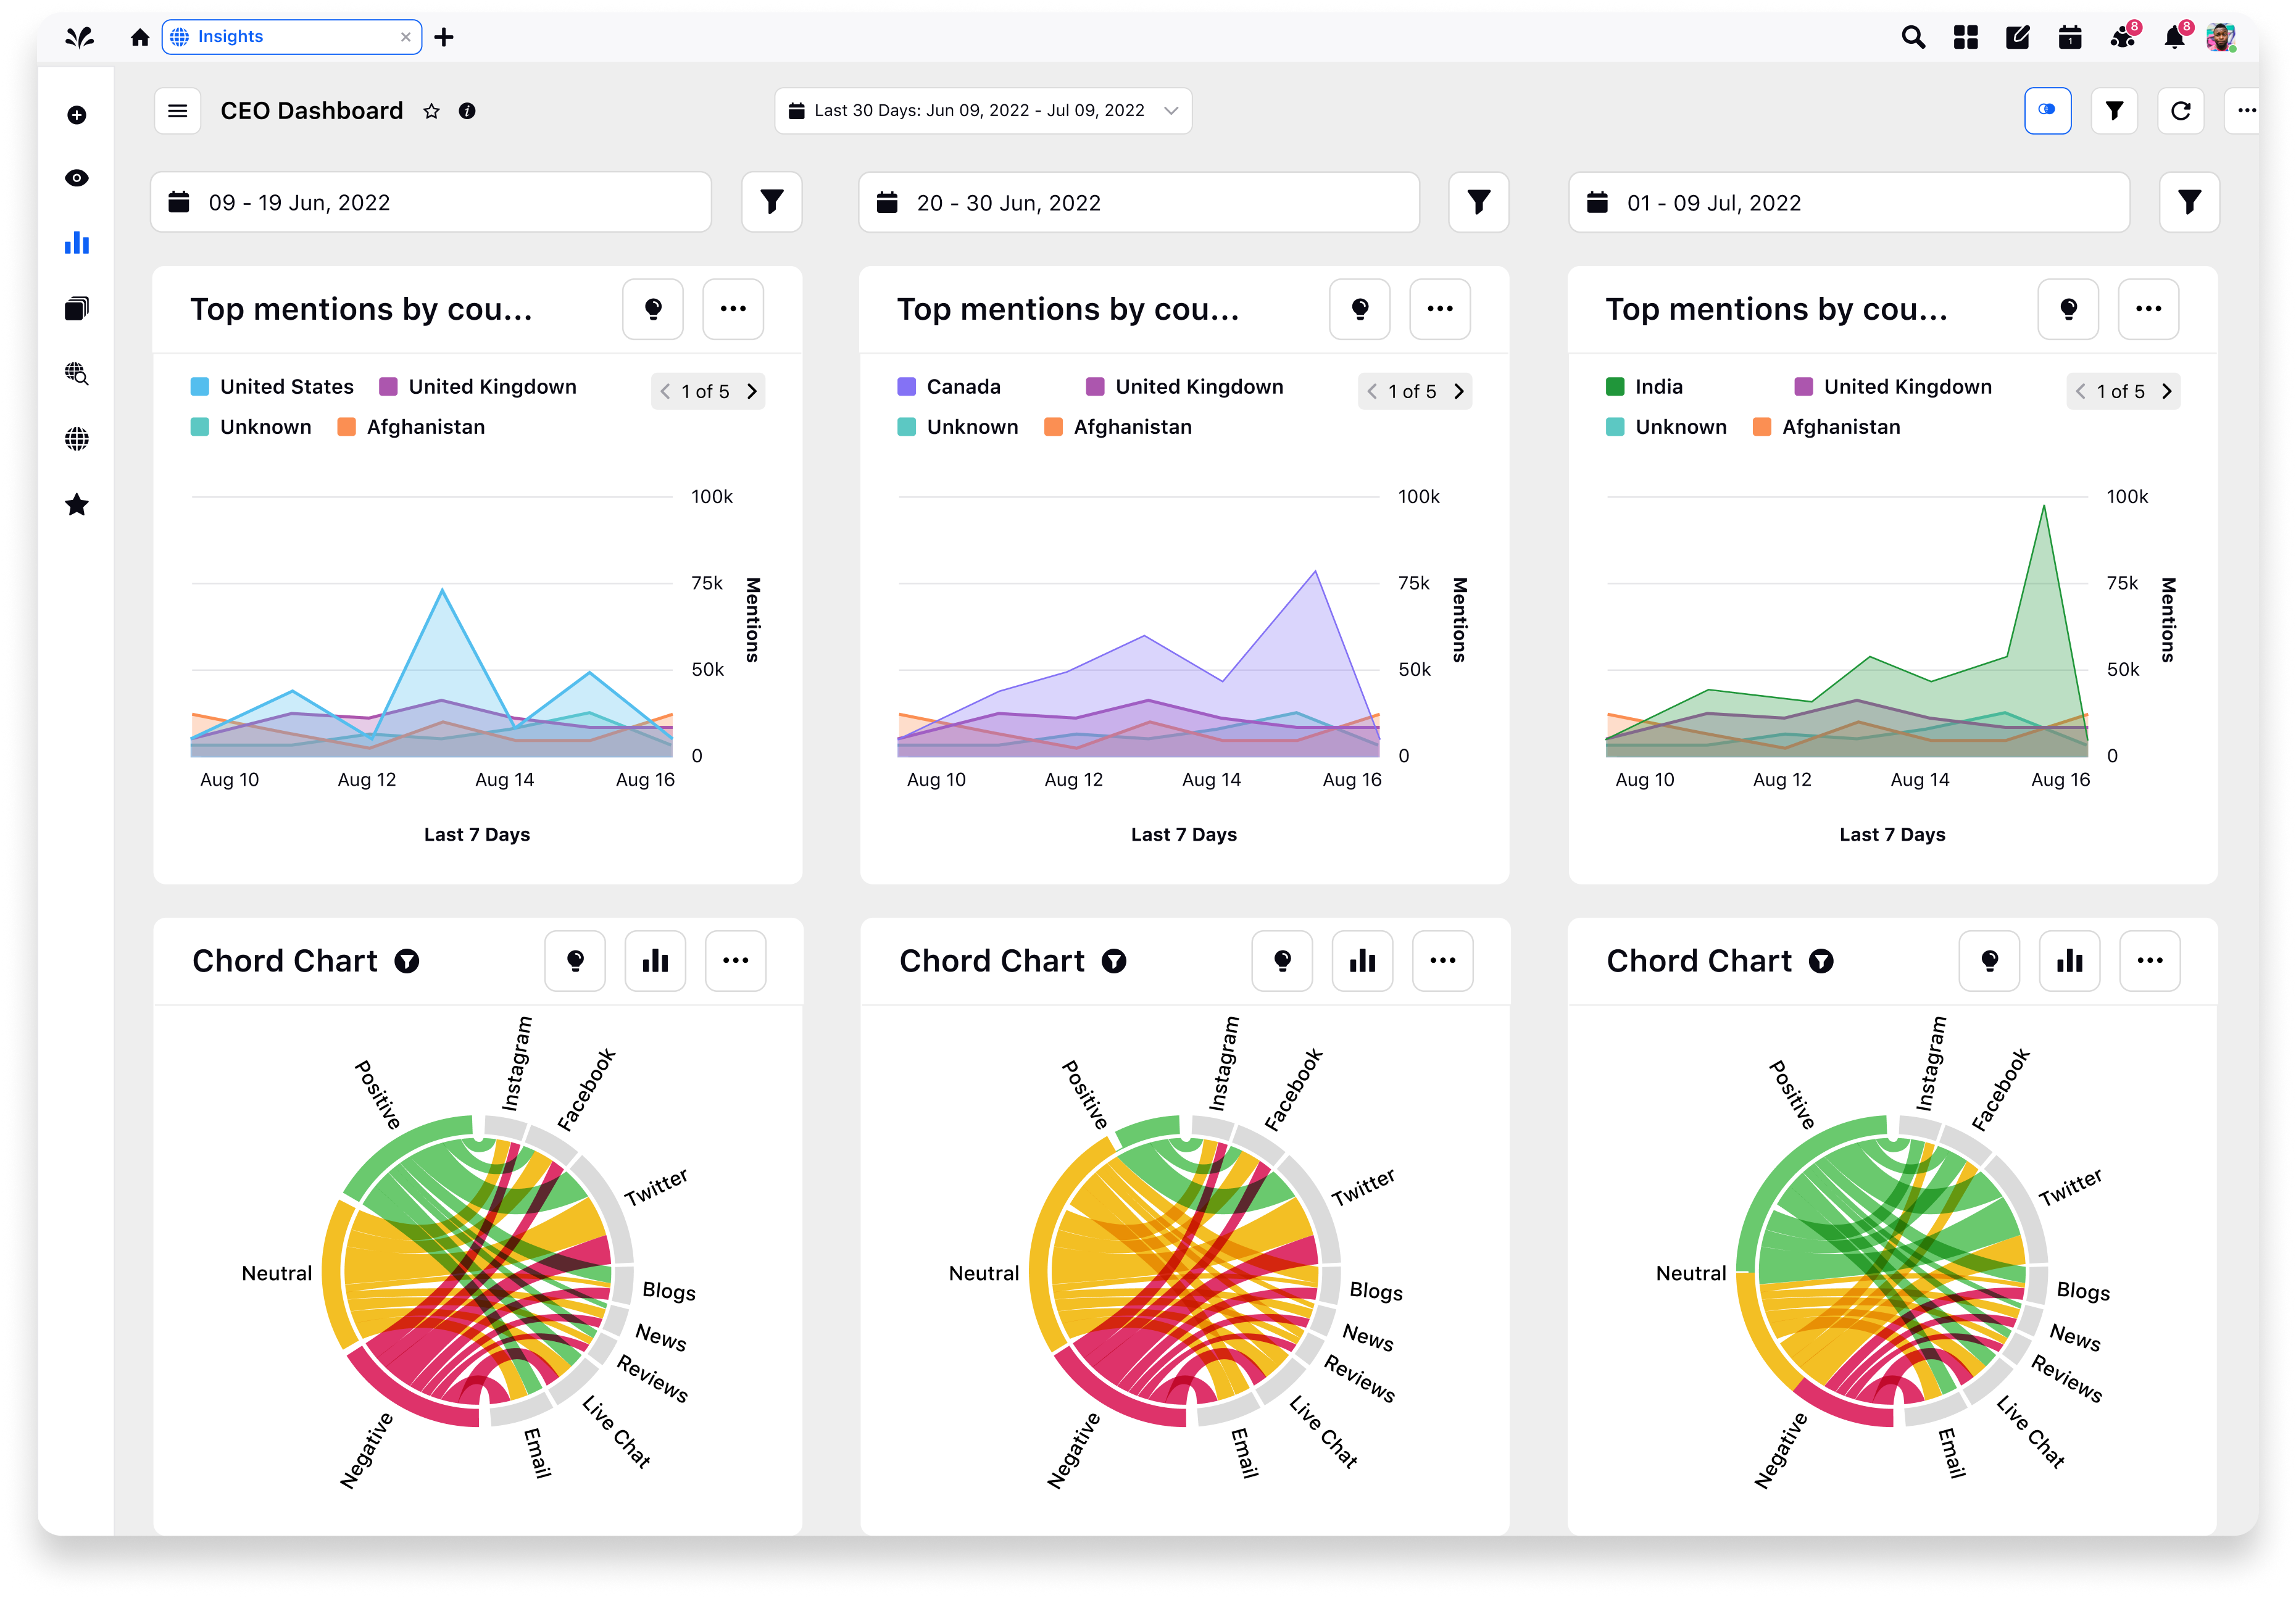Open the reporting bar-chart icon in left sidebar
Image resolution: width=2296 pixels, height=1598 pixels.
[77, 243]
